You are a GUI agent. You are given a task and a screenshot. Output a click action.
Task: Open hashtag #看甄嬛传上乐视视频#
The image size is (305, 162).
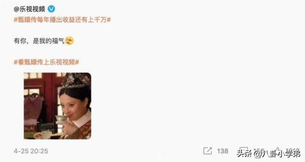(47, 62)
